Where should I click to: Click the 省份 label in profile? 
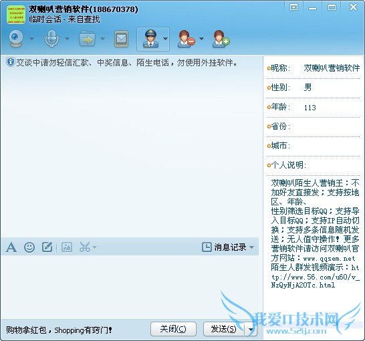click(280, 126)
